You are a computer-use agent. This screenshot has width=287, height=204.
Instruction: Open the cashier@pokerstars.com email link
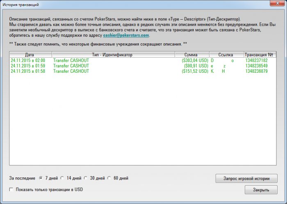[126, 35]
